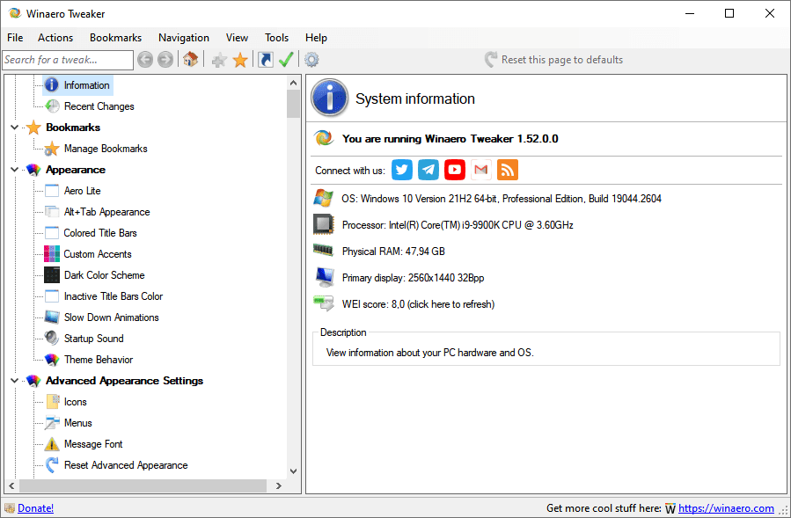This screenshot has width=791, height=518.
Task: Click the tree horizontal scrollbar right arrow
Action: click(278, 485)
